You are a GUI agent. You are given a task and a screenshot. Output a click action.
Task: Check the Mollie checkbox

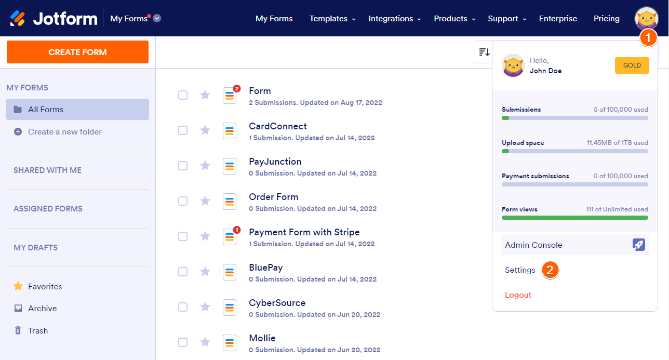coord(183,342)
